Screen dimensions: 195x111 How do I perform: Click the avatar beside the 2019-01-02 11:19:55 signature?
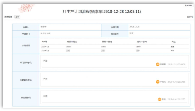(158, 82)
